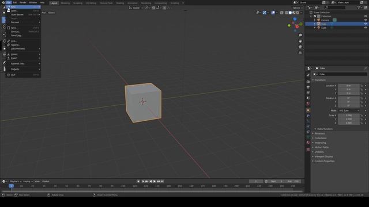Toggle visibility eye of Cube
The image size is (369, 207).
pos(366,24)
